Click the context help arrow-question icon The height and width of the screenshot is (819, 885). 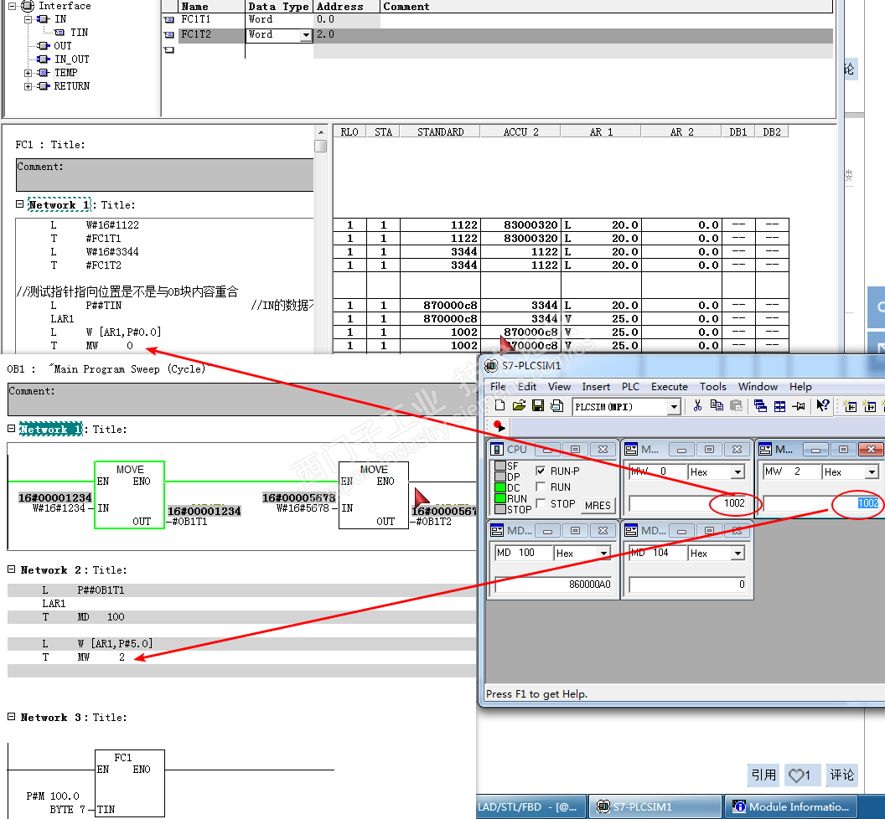pos(822,405)
